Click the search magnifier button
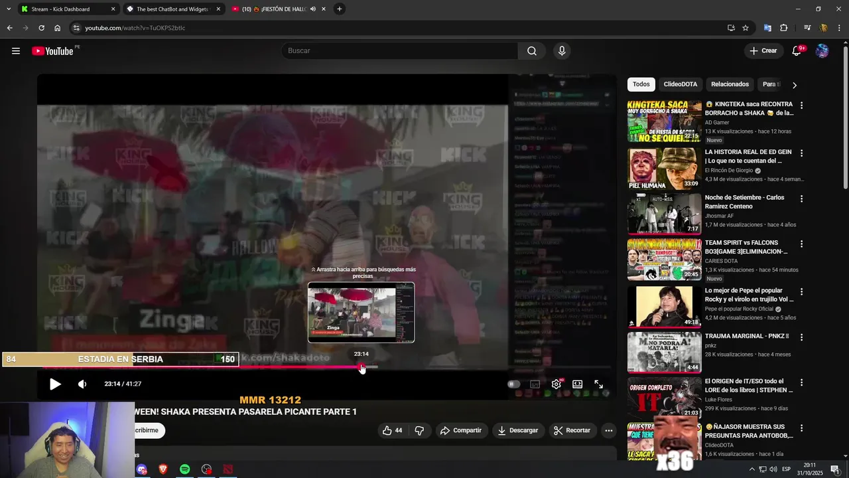This screenshot has height=478, width=849. click(532, 51)
